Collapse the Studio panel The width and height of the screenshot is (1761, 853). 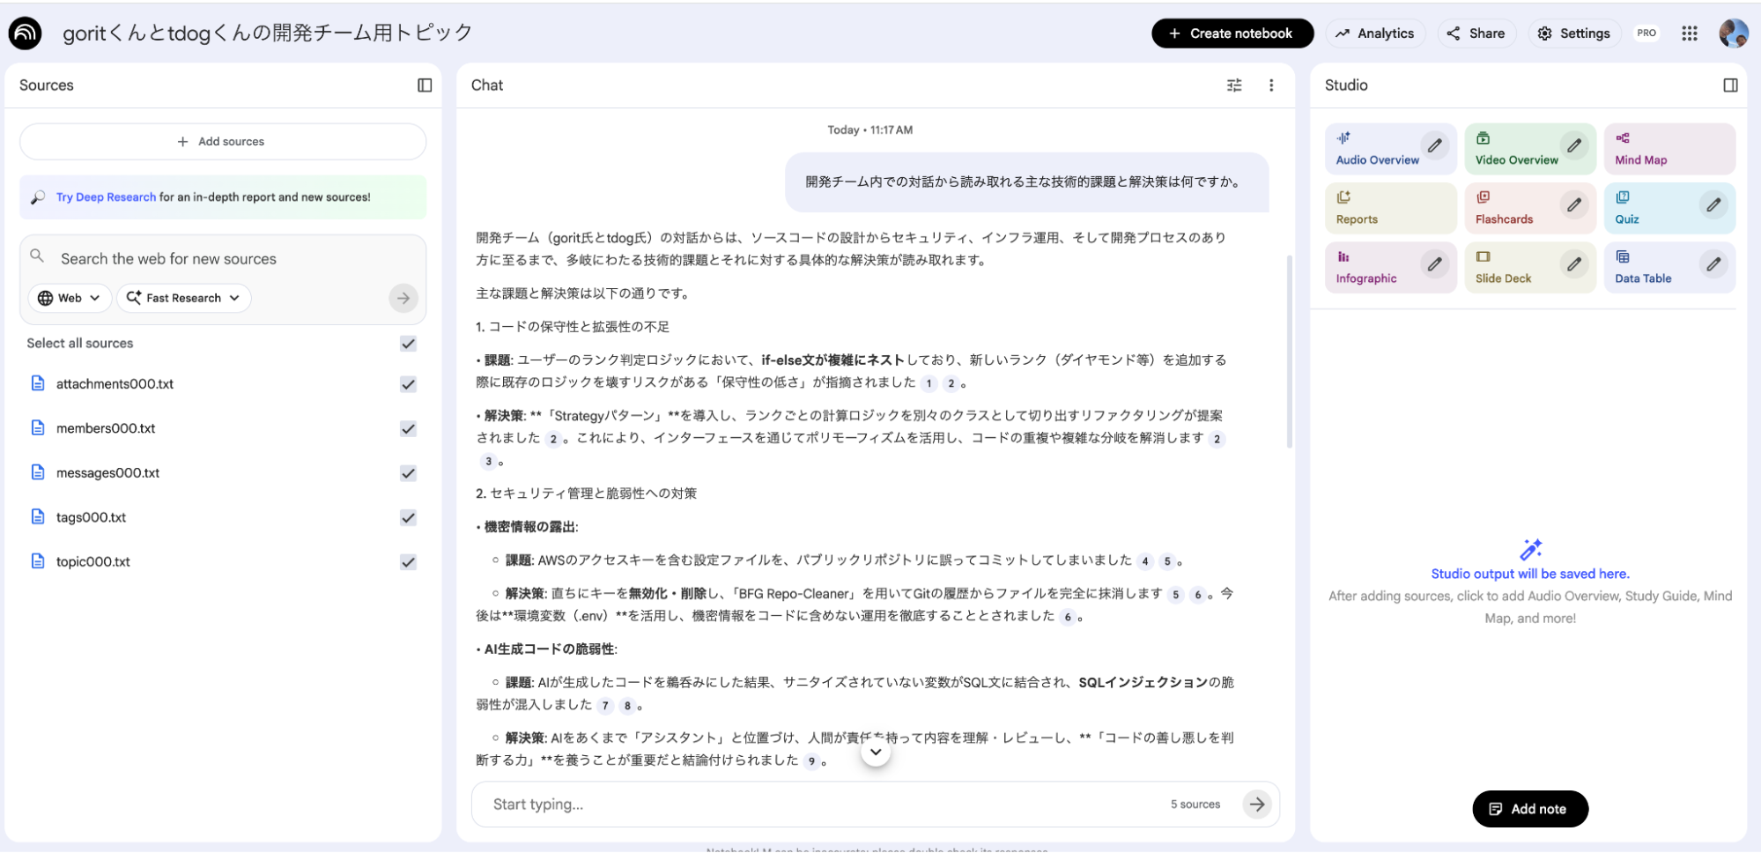click(1730, 85)
